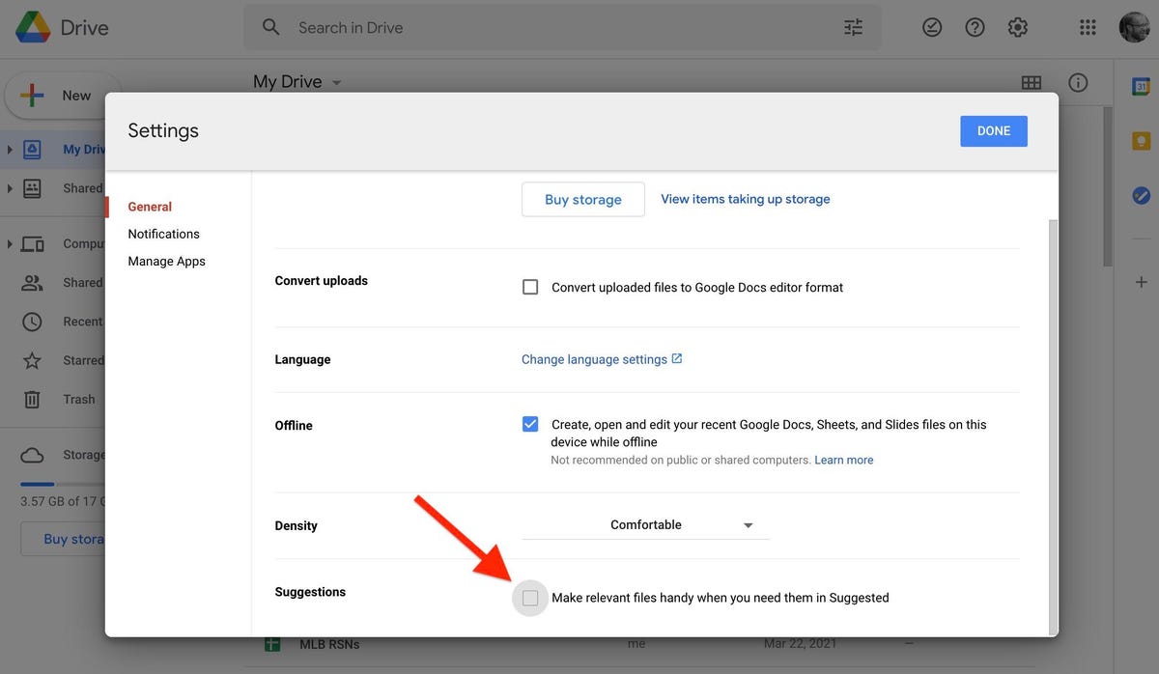The image size is (1159, 674).
Task: Click the Shared with me people icon
Action: click(x=32, y=283)
